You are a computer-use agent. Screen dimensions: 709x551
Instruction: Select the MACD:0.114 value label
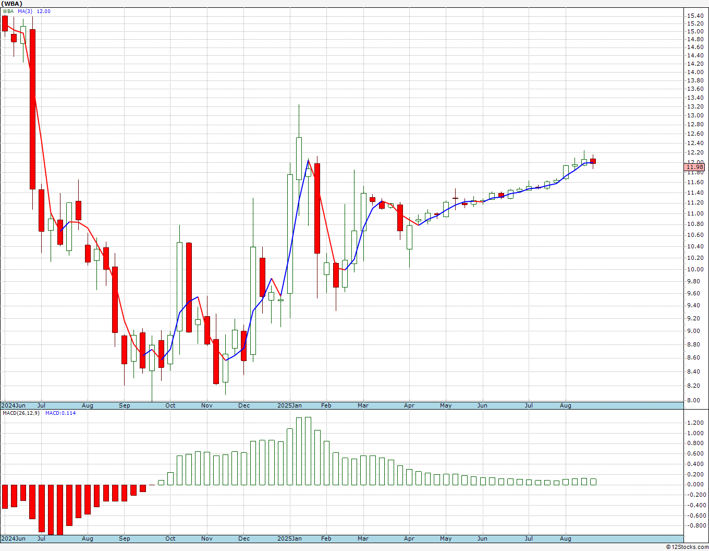(60, 413)
